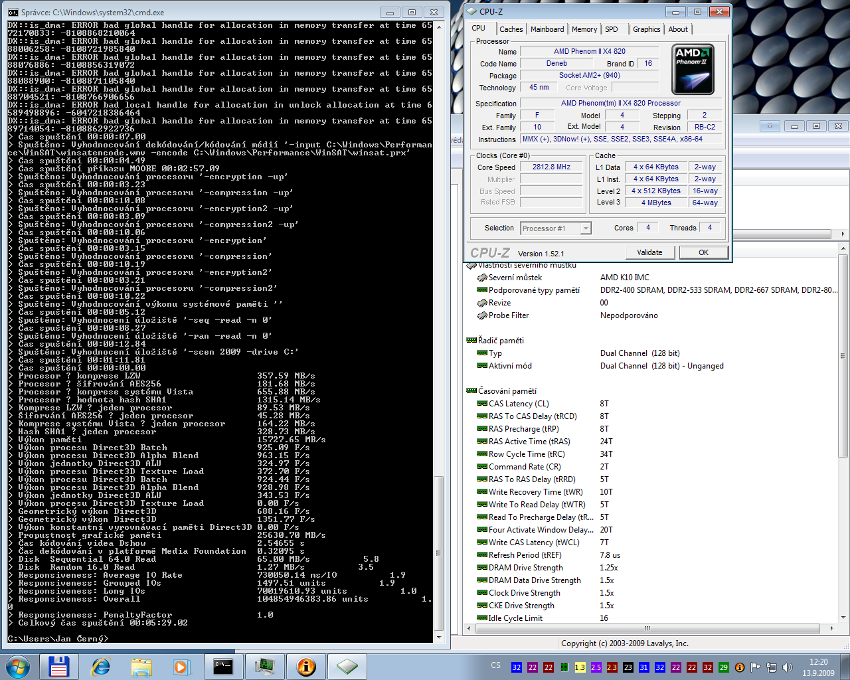Switch to the cmd.exe taskbar button
Viewport: 850px width, 680px height.
tap(223, 666)
